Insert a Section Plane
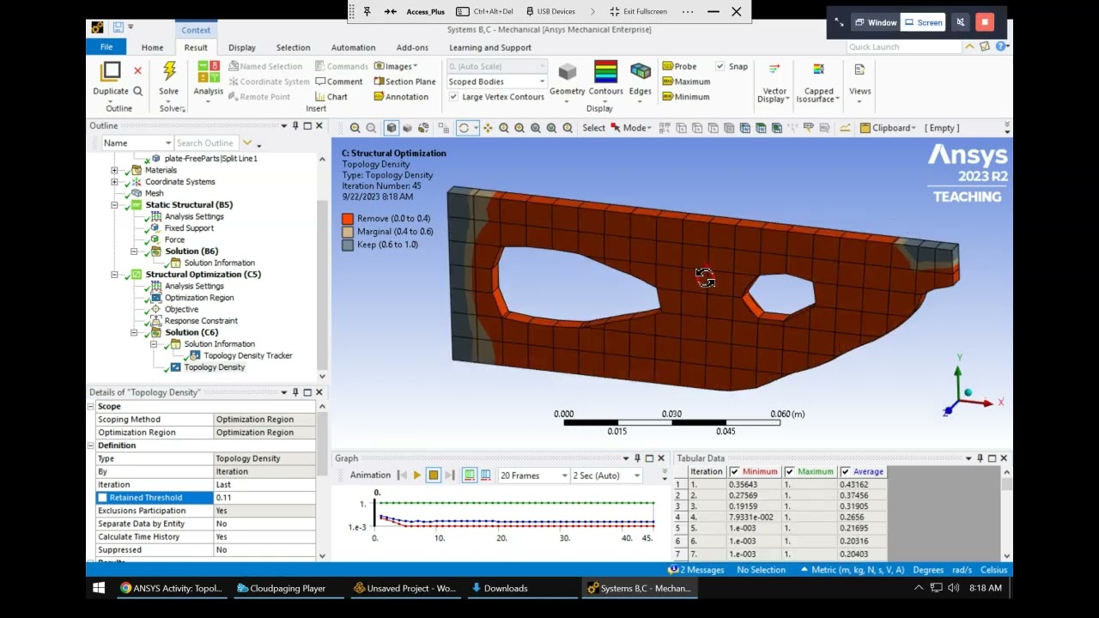This screenshot has height=618, width=1099. point(404,82)
